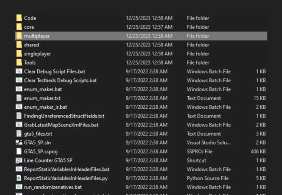Screen dimensions: 282x195
Task: Select the singleplayer folder name
Action: pyautogui.click(x=37, y=54)
